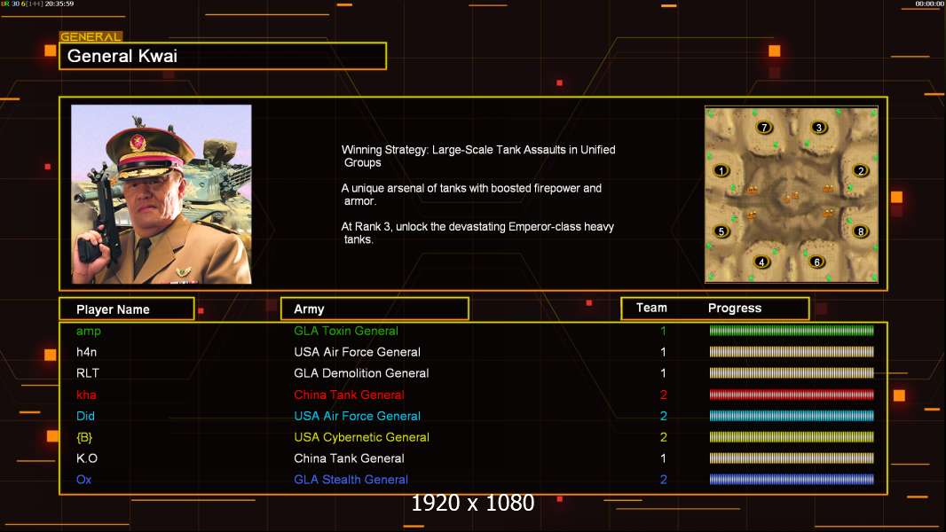Click the Player Name column header
Viewport: 946px width, 532px height.
point(127,309)
